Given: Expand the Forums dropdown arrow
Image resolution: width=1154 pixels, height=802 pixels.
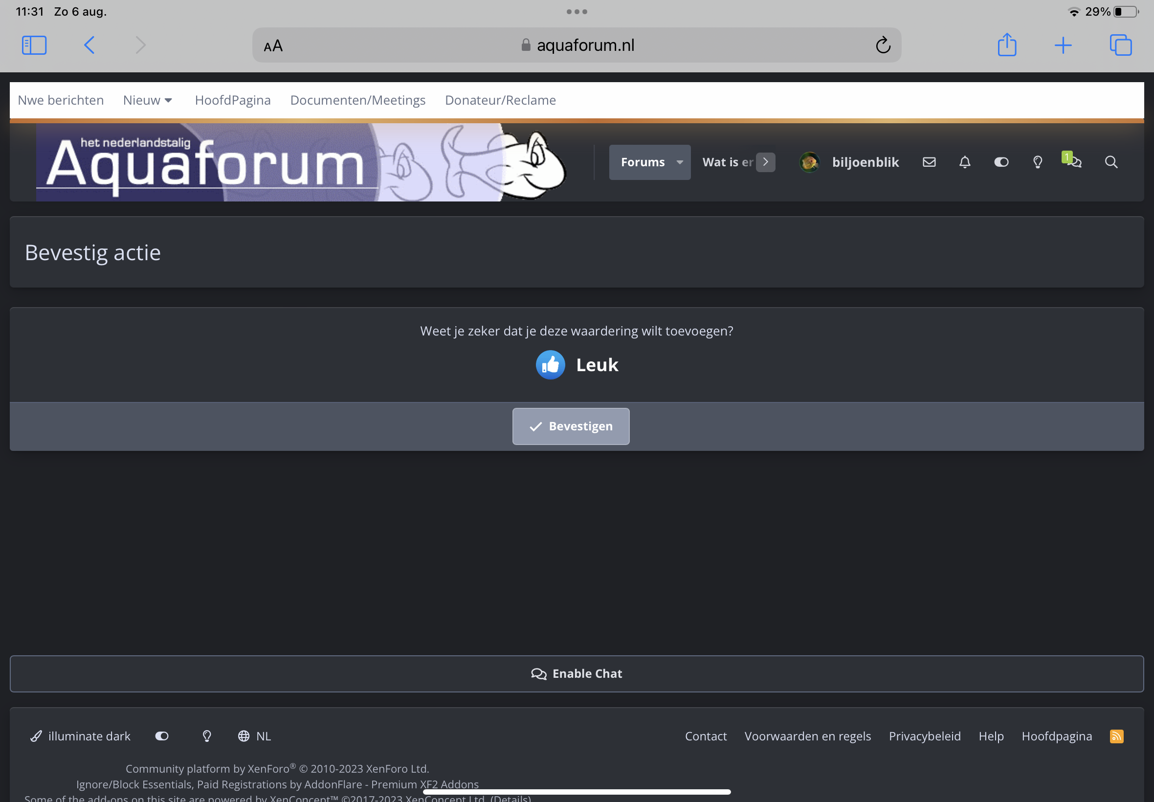Looking at the screenshot, I should [679, 162].
